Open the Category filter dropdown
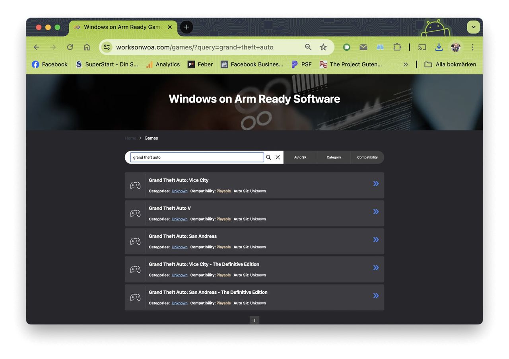Viewport: 509px width, 359px height. (334, 157)
